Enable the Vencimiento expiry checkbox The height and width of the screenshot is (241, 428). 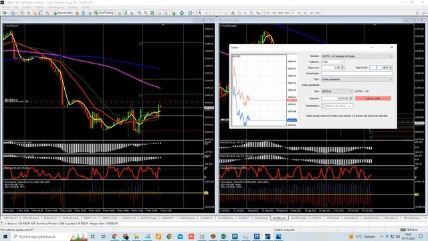[324, 106]
